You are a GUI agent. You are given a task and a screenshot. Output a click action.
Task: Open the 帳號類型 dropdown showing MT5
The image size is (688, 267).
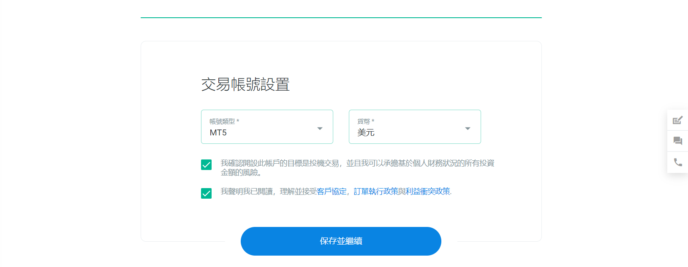click(x=267, y=127)
